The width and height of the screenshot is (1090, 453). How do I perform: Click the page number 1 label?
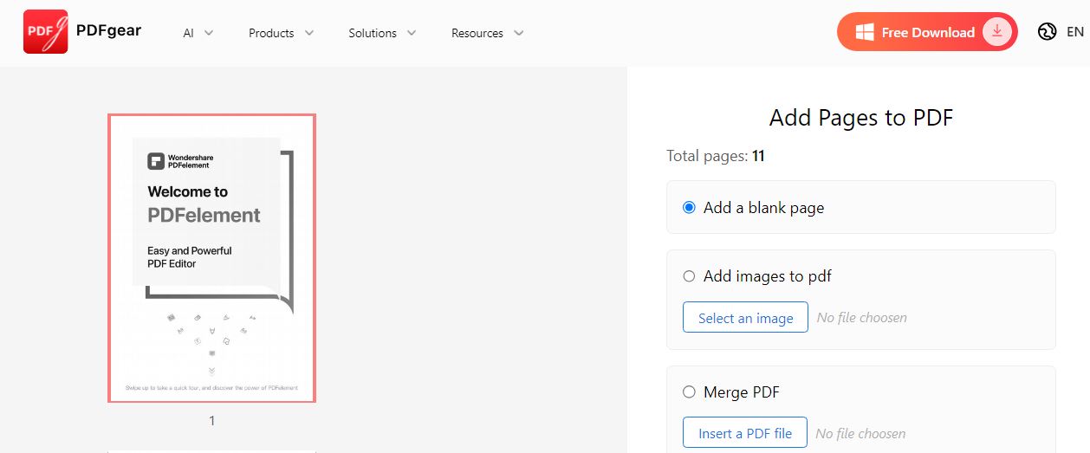(211, 421)
